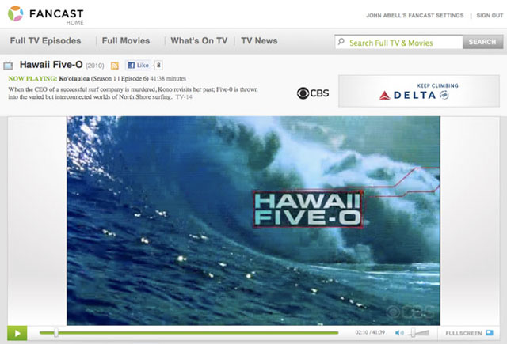Image resolution: width=507 pixels, height=344 pixels.
Task: Open What's On TV listings
Action: click(199, 41)
